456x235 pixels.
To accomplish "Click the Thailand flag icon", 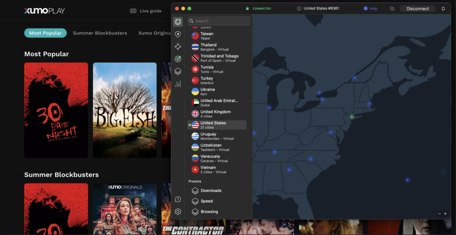I will (195, 47).
